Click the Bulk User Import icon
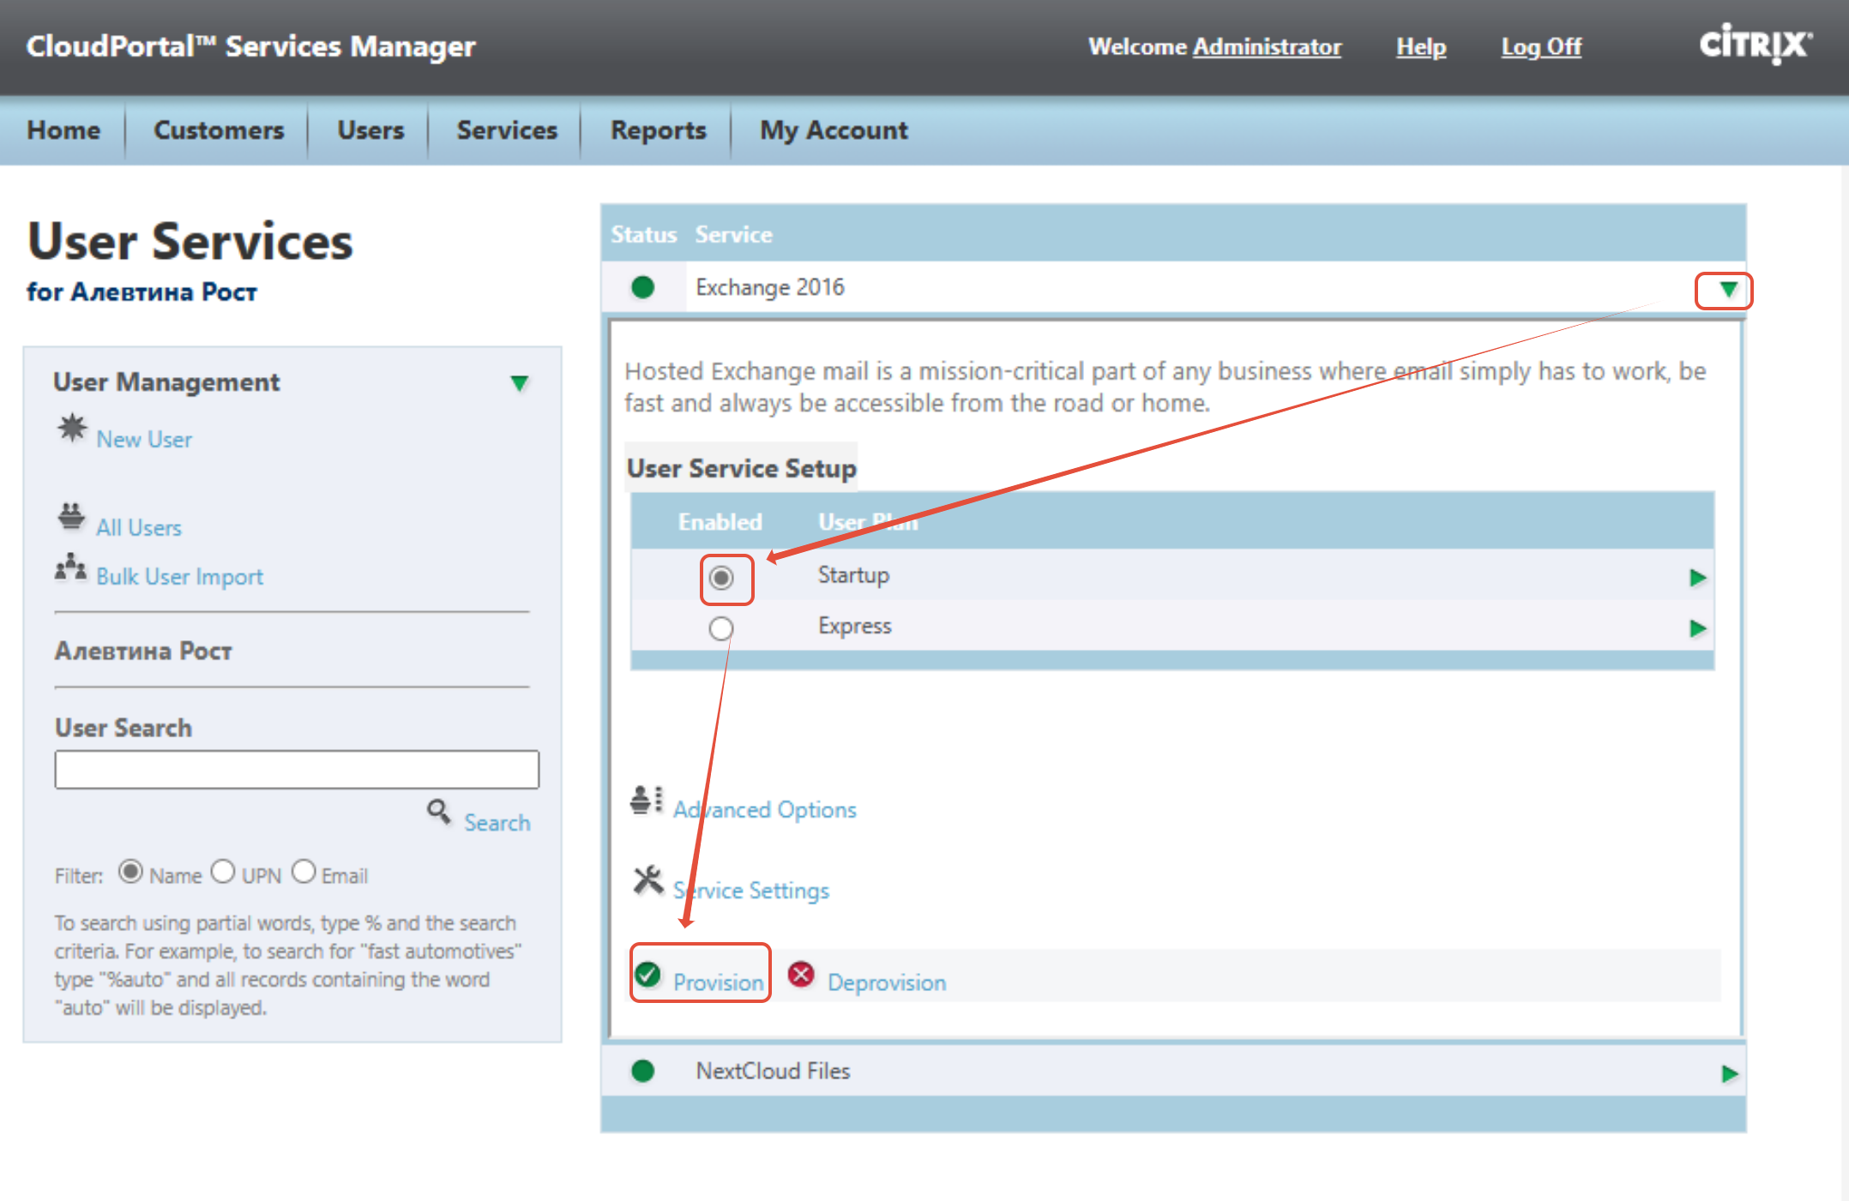The width and height of the screenshot is (1849, 1201). tap(71, 567)
